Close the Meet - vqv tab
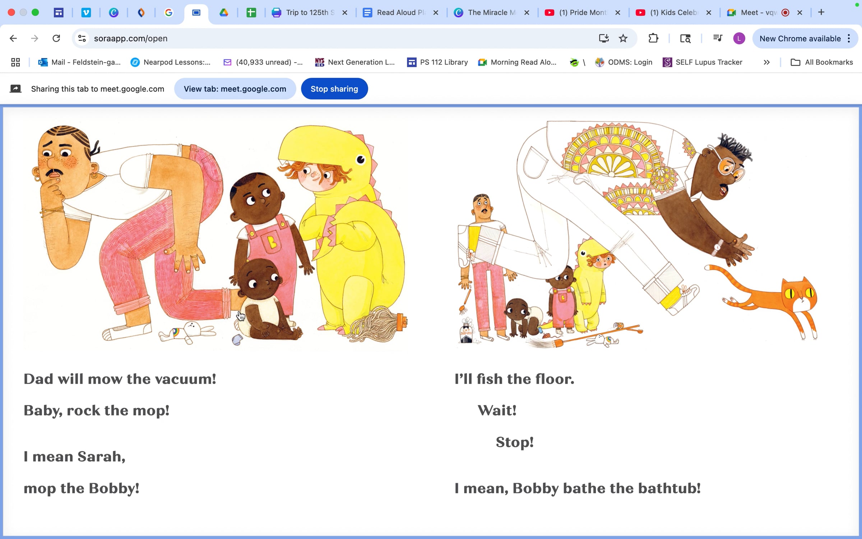Viewport: 862px width, 539px height. click(x=800, y=13)
